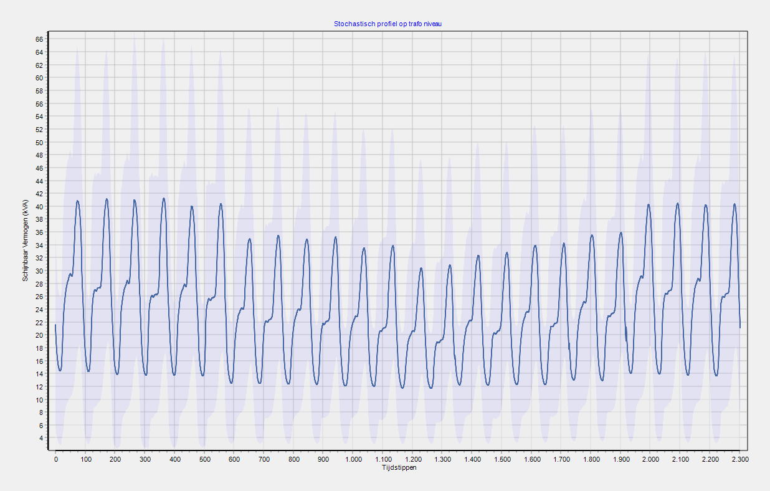Click the blue line's starting point at time 0

[x=55, y=325]
